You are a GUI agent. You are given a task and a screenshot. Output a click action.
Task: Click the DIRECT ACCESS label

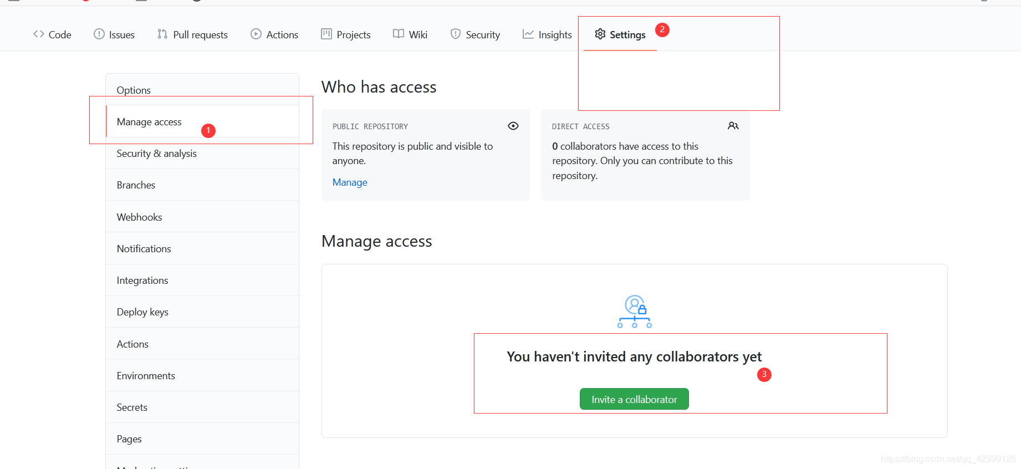coord(581,126)
